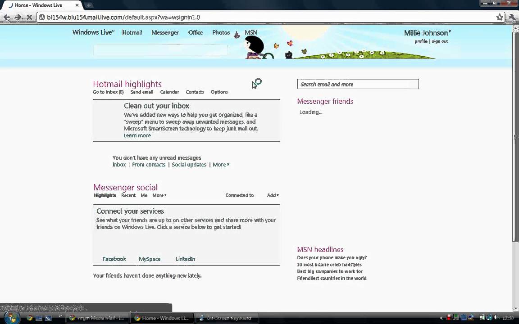Screen dimensions: 519x324
Task: Expand the More dropdown in Messenger social
Action: pos(159,195)
